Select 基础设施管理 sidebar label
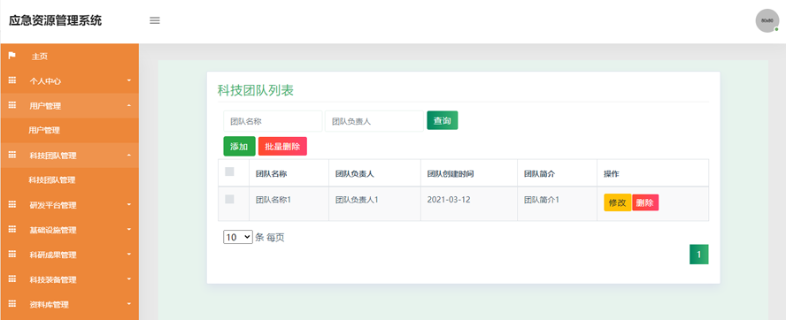The image size is (786, 320). pyautogui.click(x=53, y=230)
